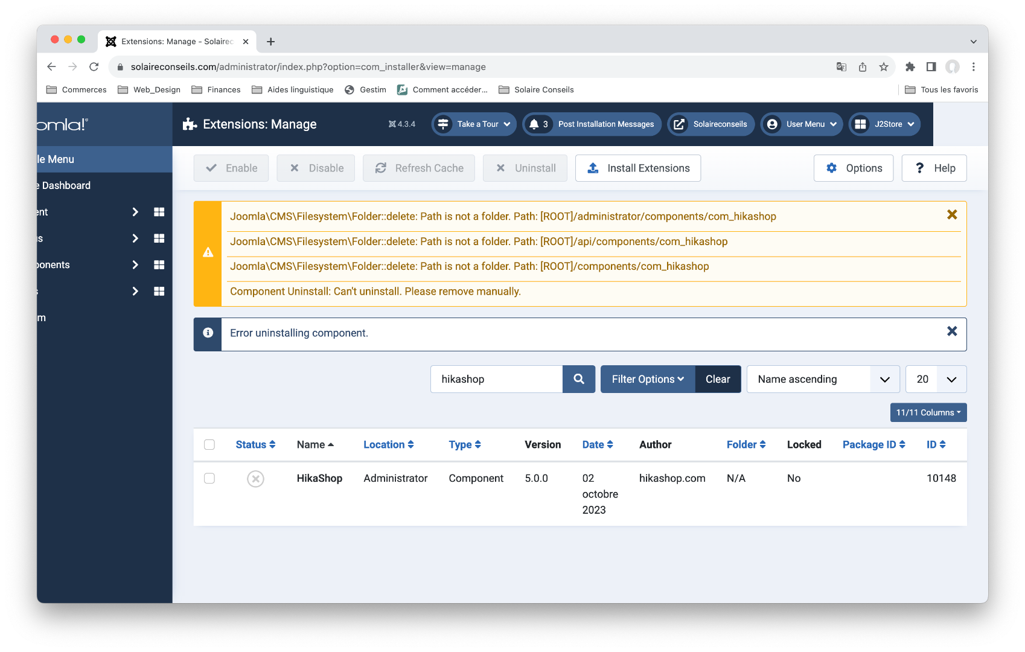Screen dimensions: 1025x652
Task: Sort the table by Location
Action: point(389,445)
